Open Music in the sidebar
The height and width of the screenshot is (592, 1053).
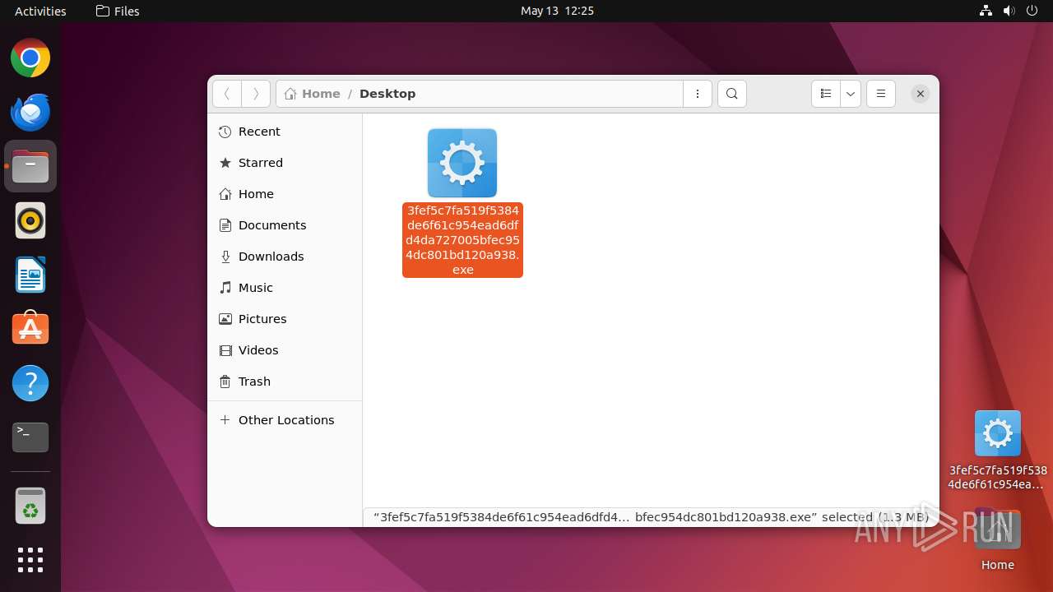pyautogui.click(x=285, y=288)
